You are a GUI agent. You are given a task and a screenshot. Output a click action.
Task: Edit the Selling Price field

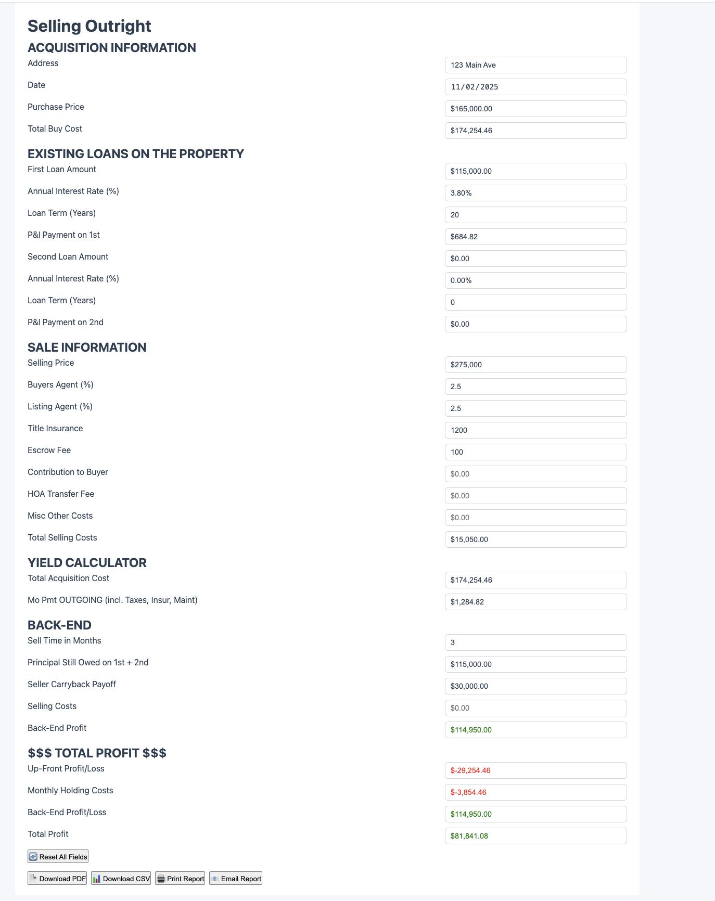tap(535, 365)
